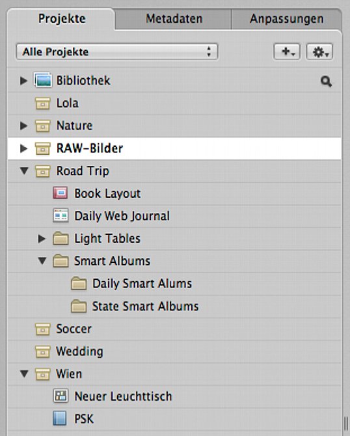Select the Book Layout album icon
This screenshot has height=436, width=350.
[x=61, y=193]
